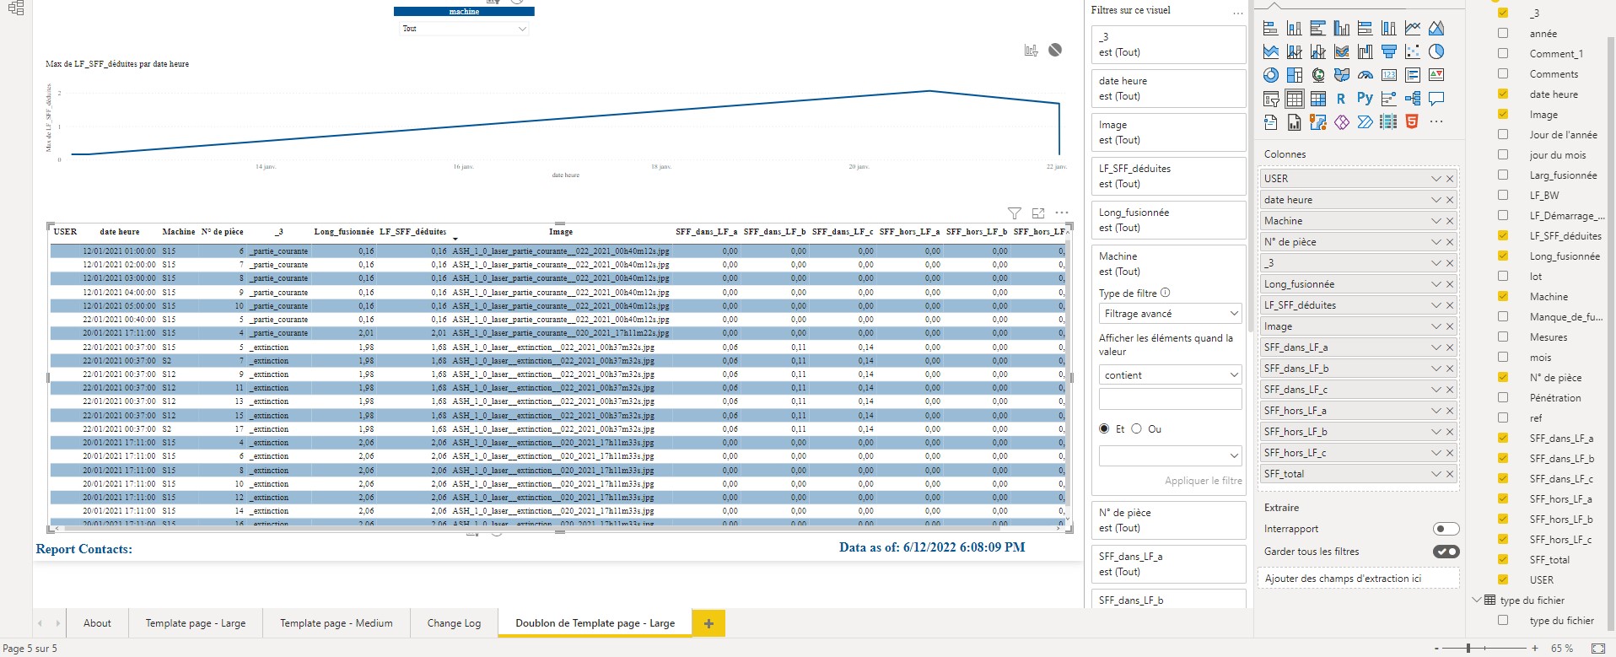Open the USER column options chevron
The width and height of the screenshot is (1616, 657).
pos(1436,179)
